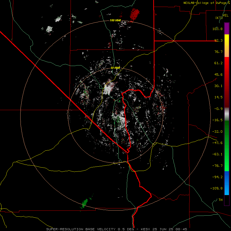Screen dimensions: 231x231
Task: Click the 76.7 value on the velocity scale
Action: (218, 52)
